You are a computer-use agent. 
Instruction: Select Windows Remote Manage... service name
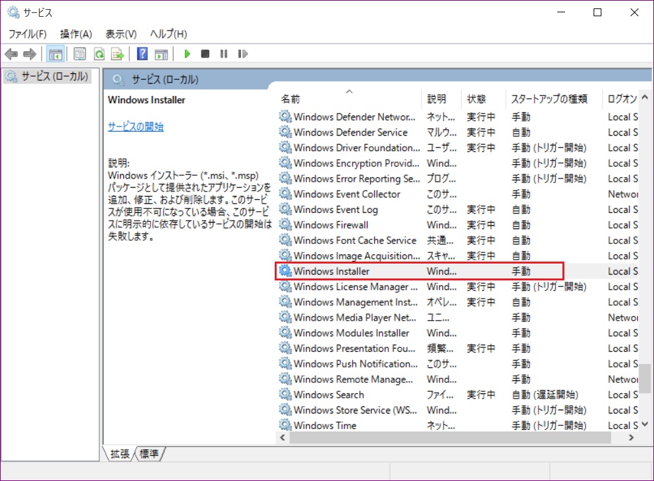click(x=353, y=379)
